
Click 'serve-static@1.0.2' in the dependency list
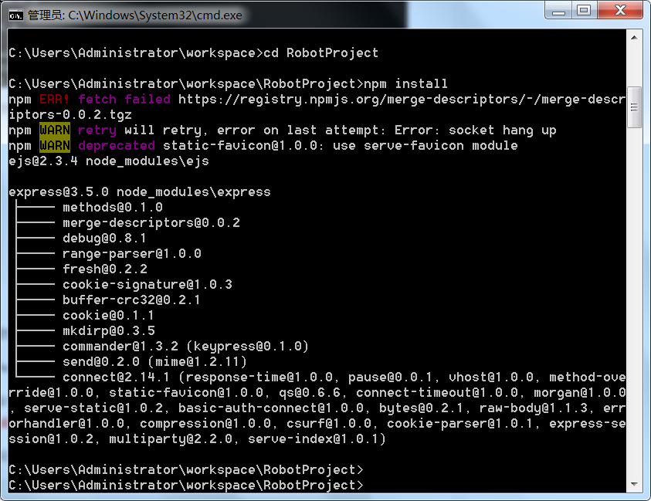click(x=93, y=408)
